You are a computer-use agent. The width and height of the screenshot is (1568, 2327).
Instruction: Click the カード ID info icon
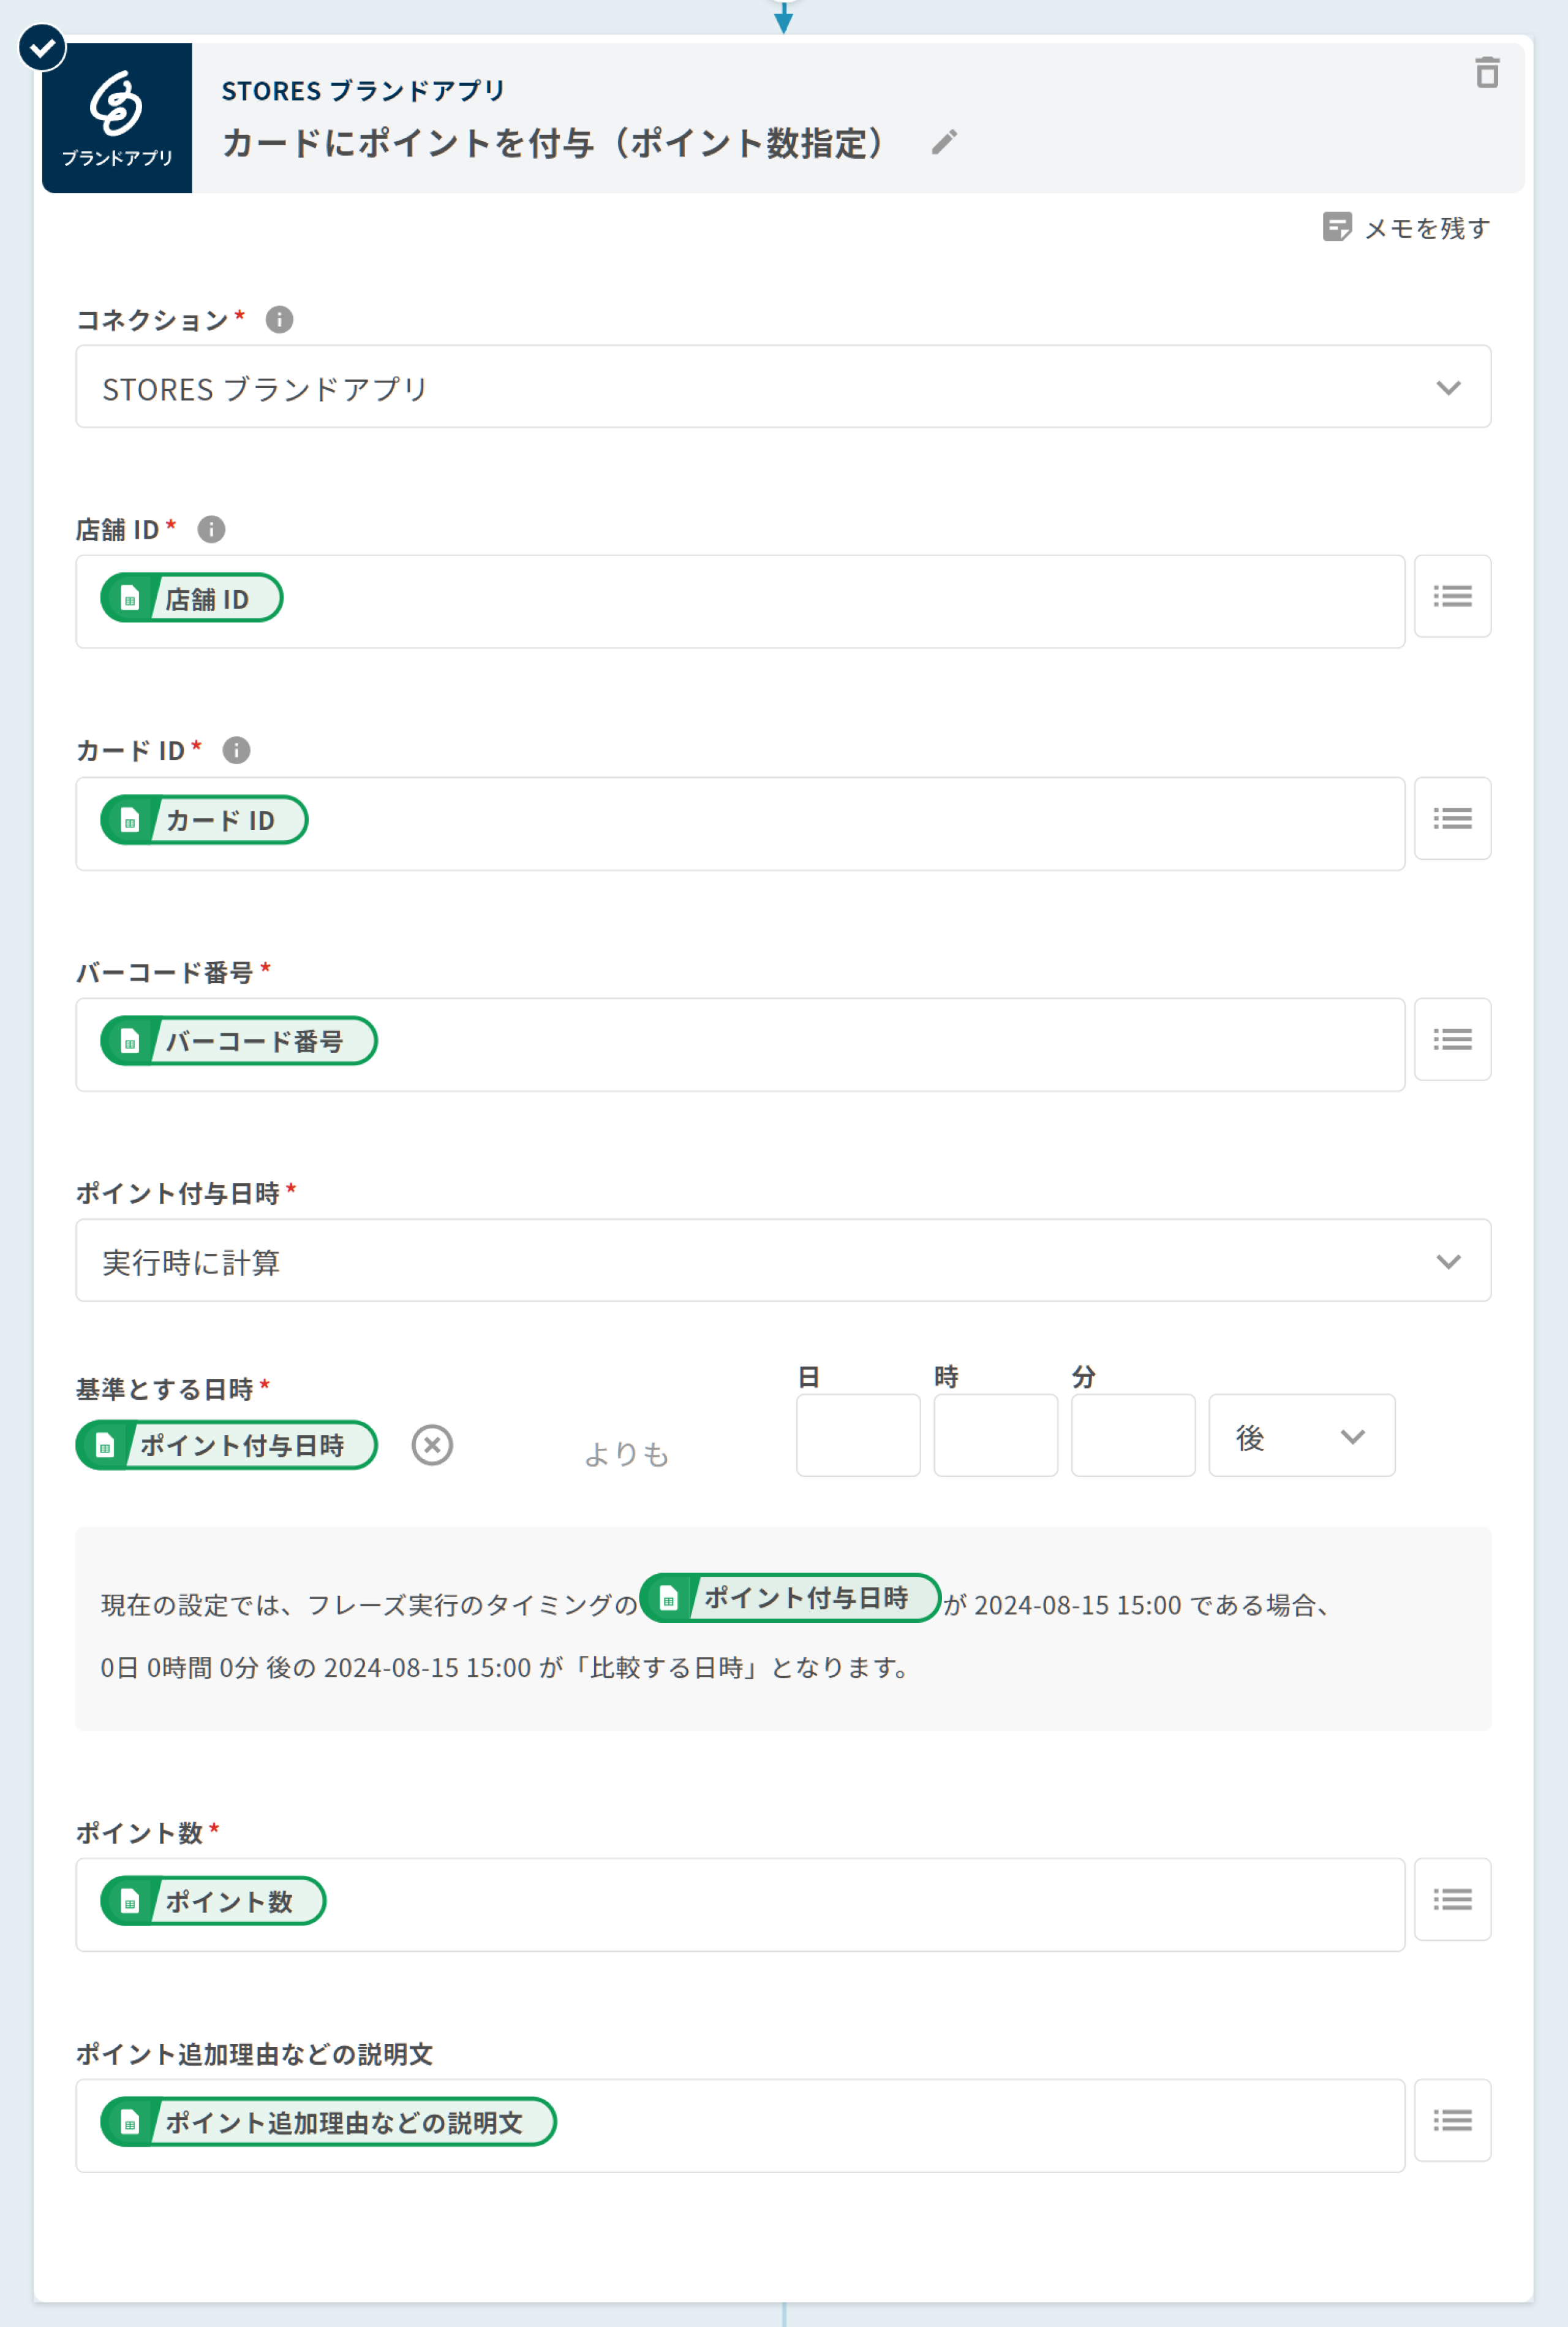(x=236, y=750)
